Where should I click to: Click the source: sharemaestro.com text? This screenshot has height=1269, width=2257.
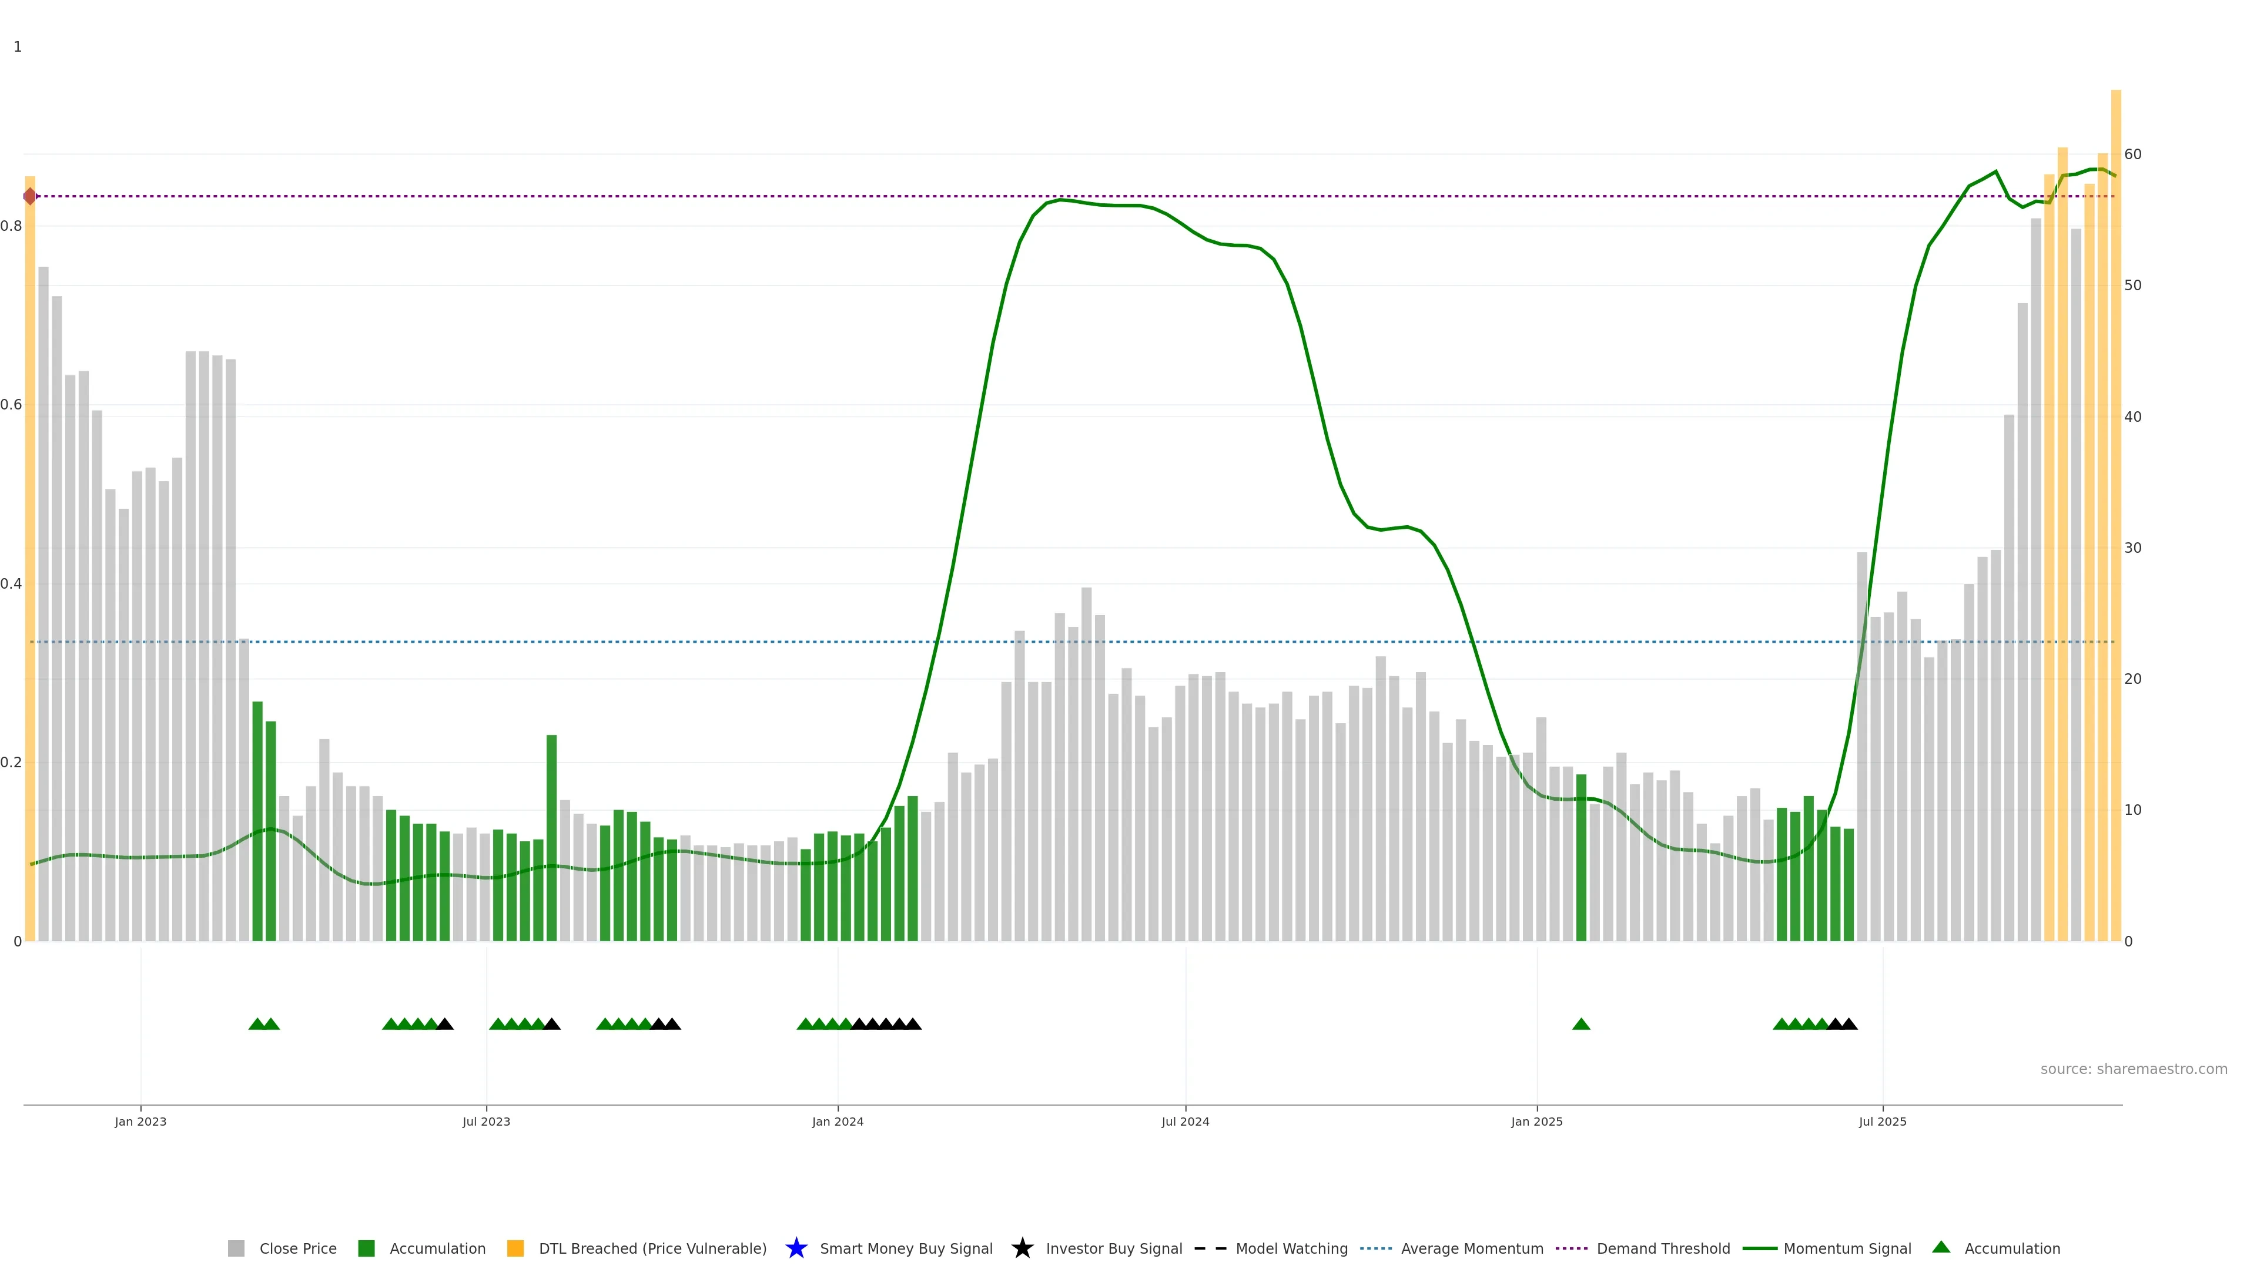pyautogui.click(x=2134, y=1069)
